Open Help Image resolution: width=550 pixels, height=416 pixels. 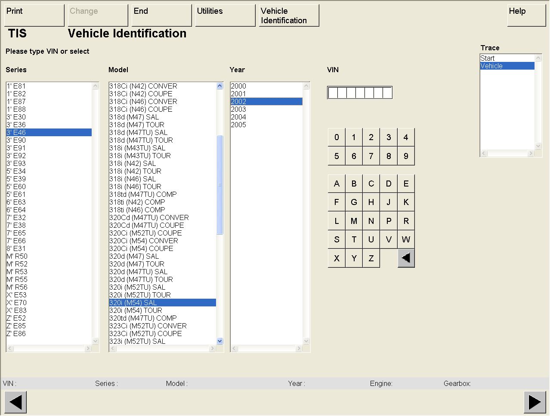527,15
